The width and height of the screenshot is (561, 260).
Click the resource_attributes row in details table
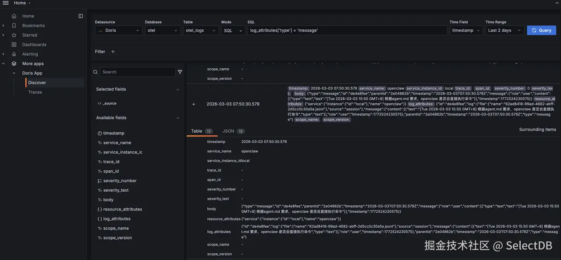(373, 219)
